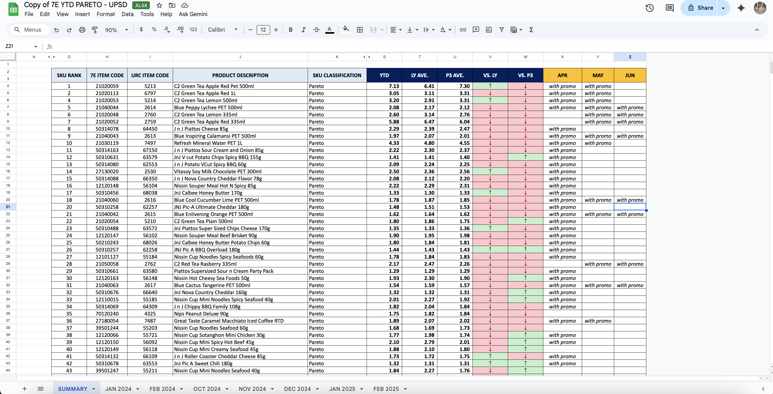Screen dimensions: 773x394
Task: Click the borders grid icon
Action: point(360,30)
